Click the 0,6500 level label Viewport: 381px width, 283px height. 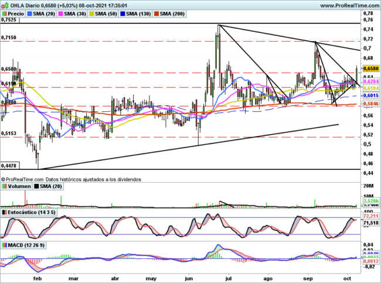click(x=9, y=69)
